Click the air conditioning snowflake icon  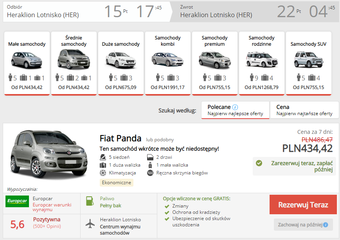tap(103, 173)
